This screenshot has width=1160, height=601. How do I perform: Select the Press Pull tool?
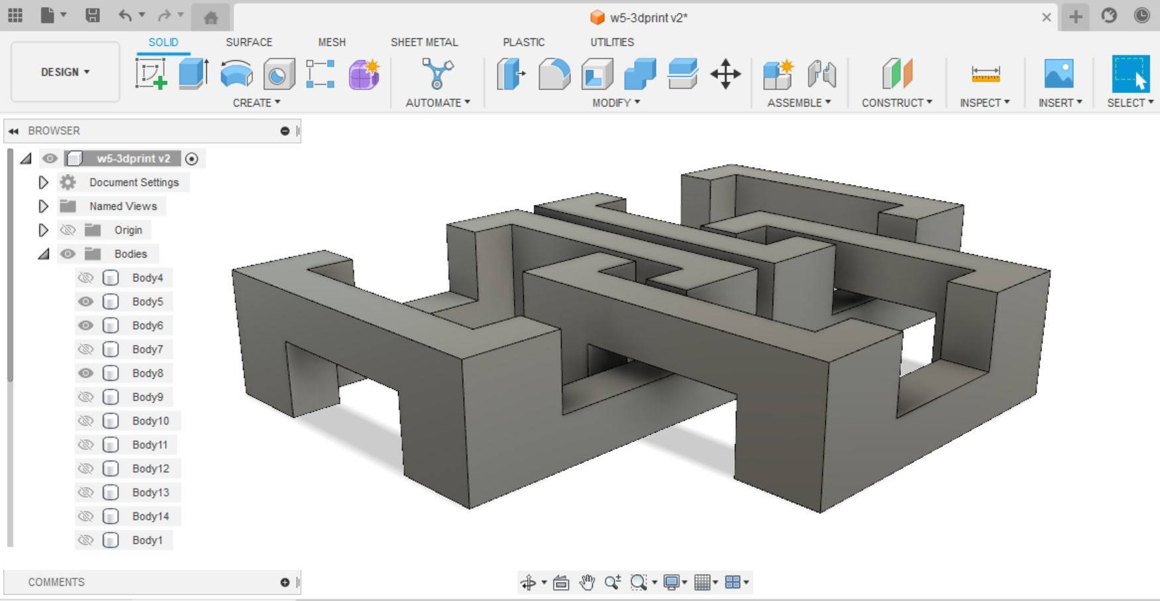511,73
